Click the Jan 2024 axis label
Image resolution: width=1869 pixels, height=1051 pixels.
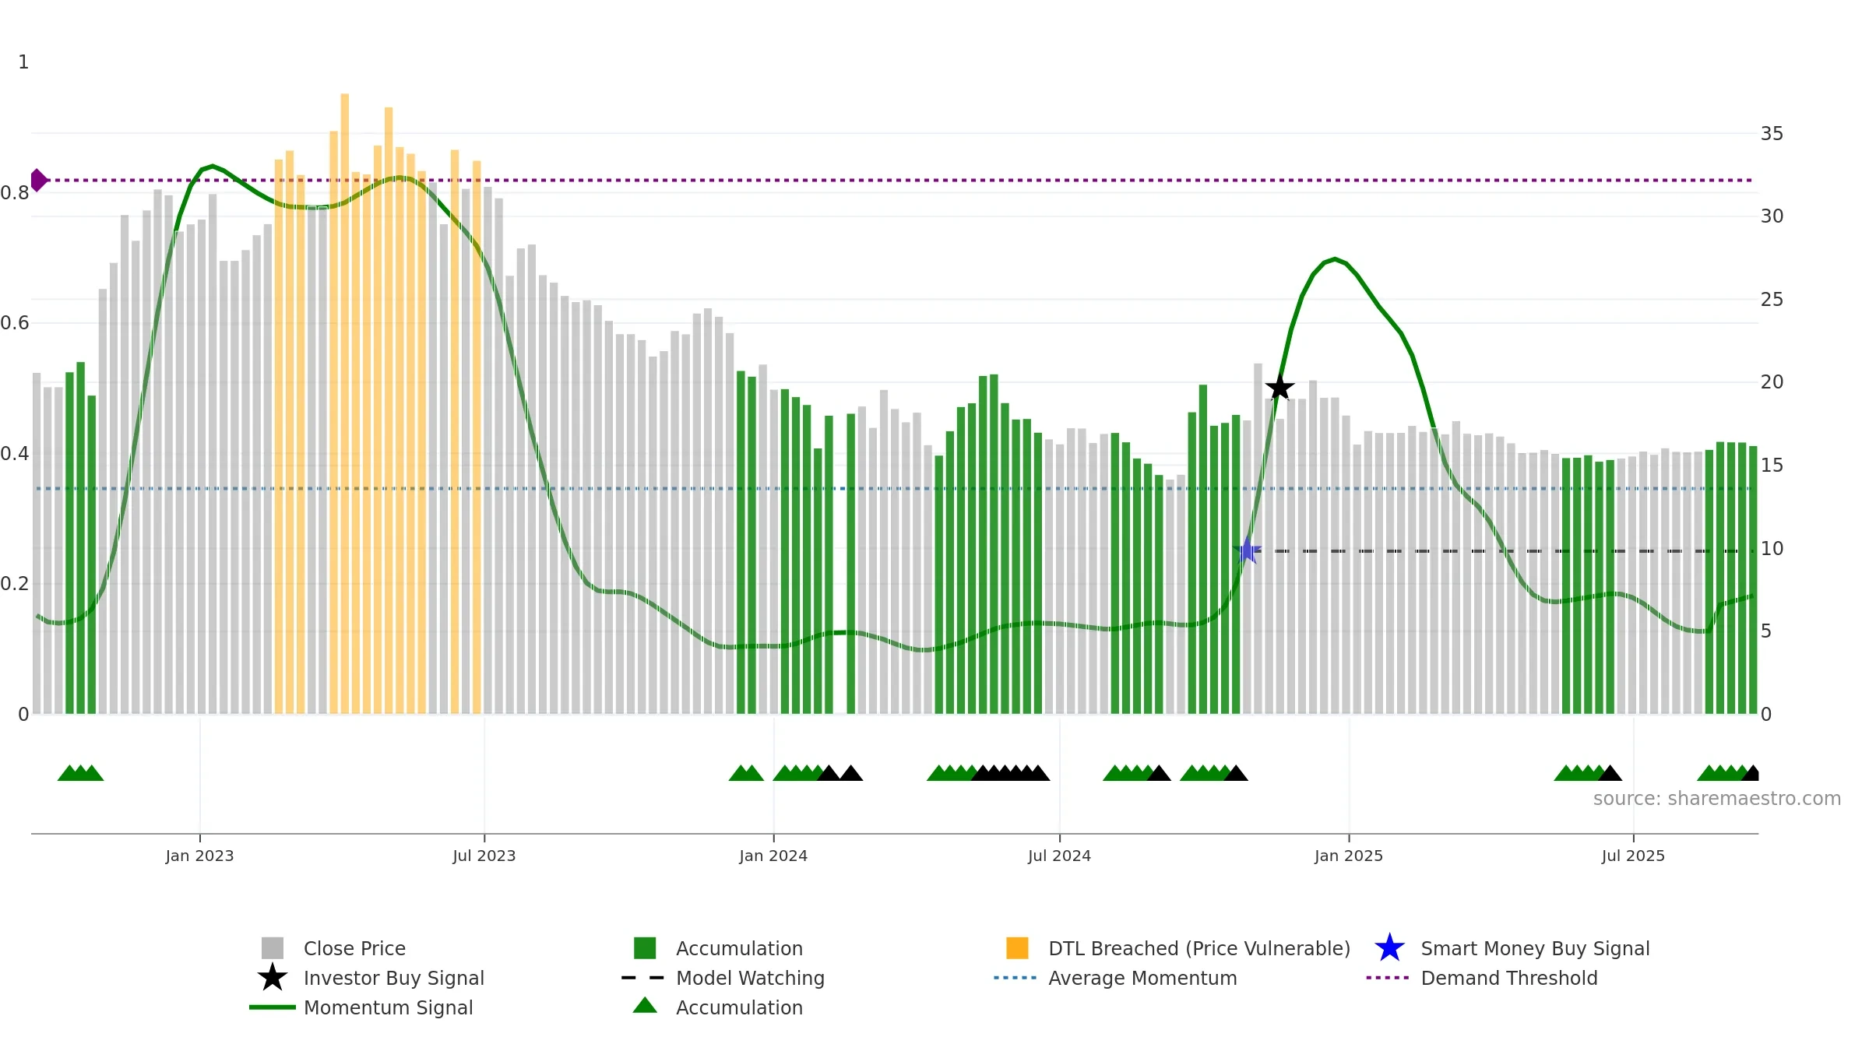click(x=773, y=856)
